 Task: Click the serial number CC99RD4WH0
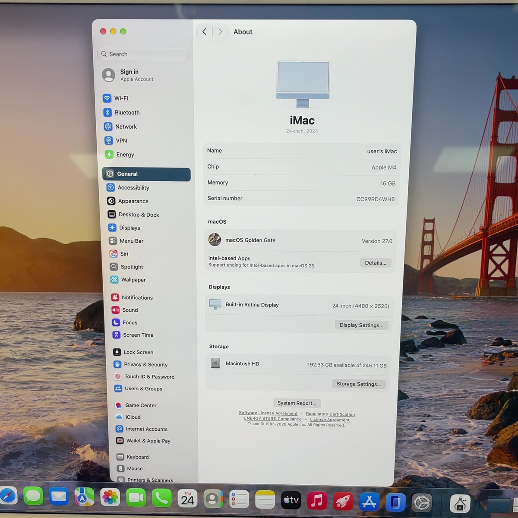pos(376,199)
